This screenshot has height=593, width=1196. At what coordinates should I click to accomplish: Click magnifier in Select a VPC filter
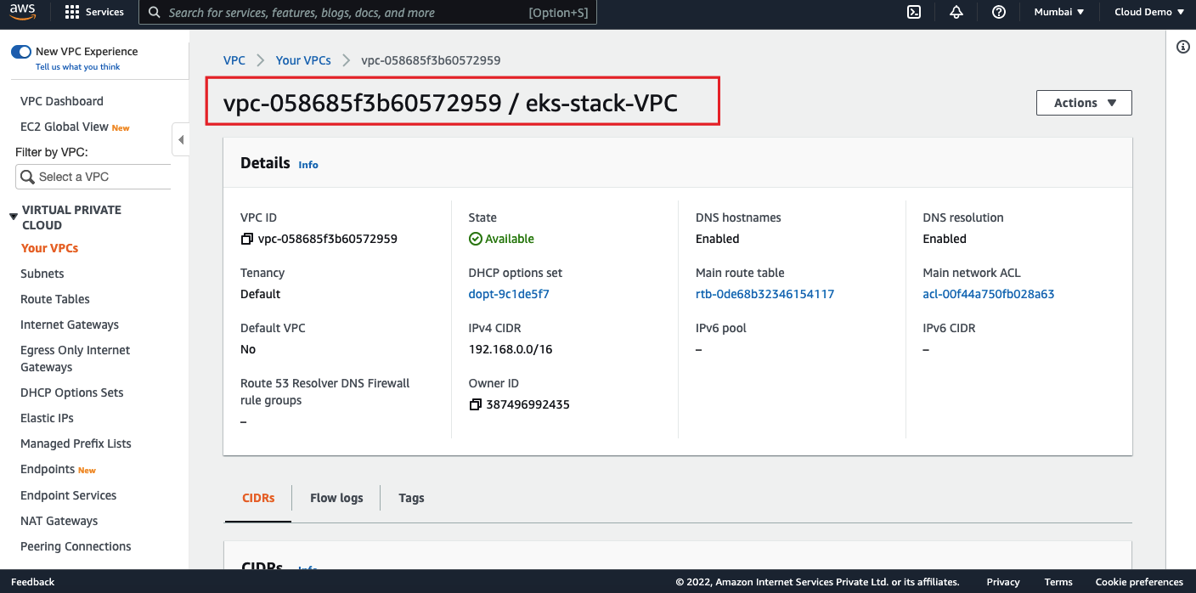pos(28,177)
